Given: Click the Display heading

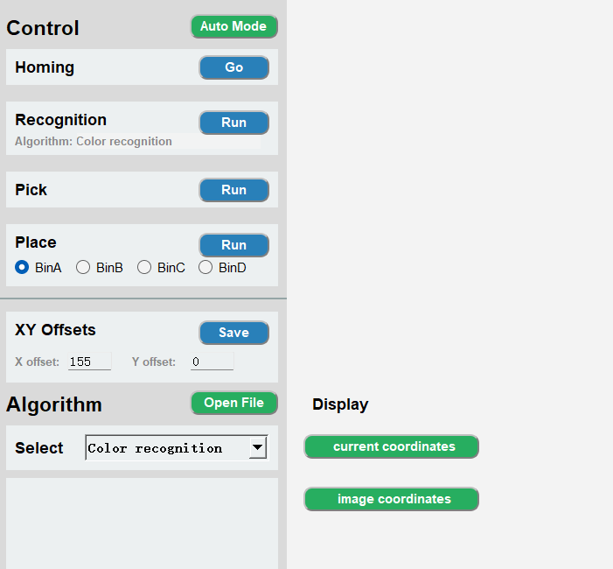Looking at the screenshot, I should [340, 404].
